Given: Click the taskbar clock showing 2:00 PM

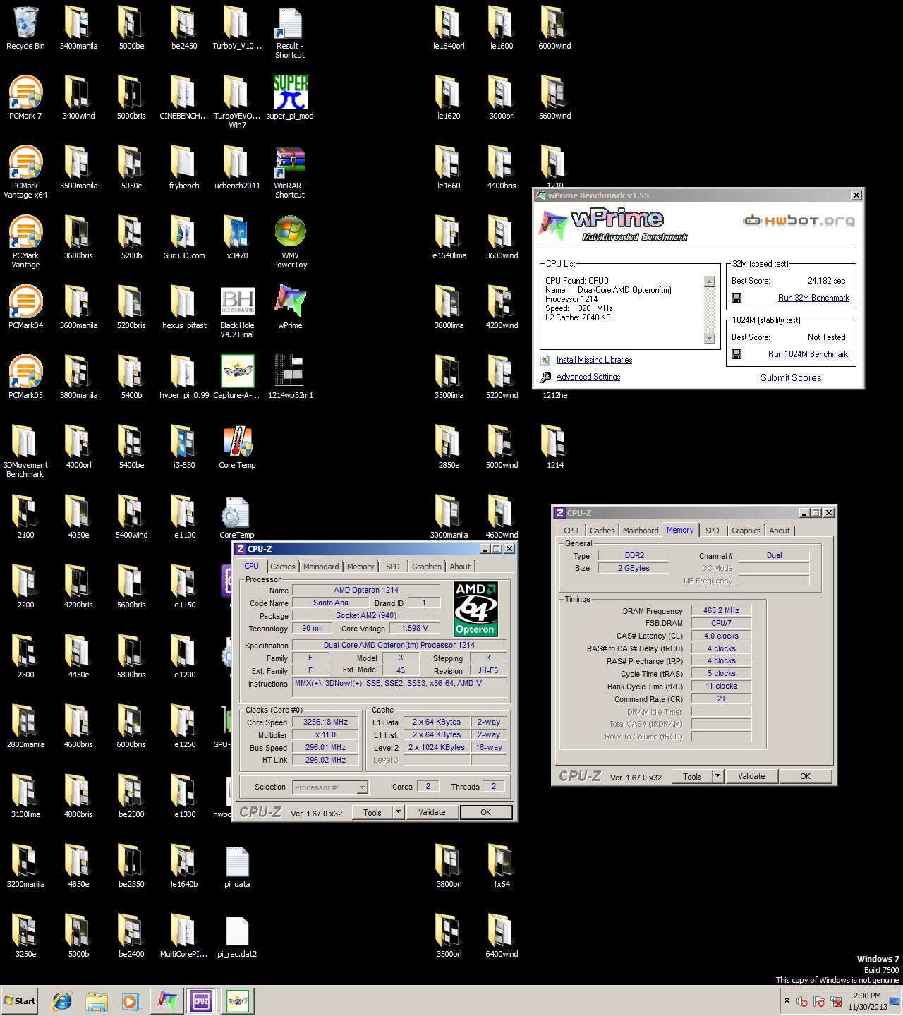Looking at the screenshot, I should click(867, 1000).
